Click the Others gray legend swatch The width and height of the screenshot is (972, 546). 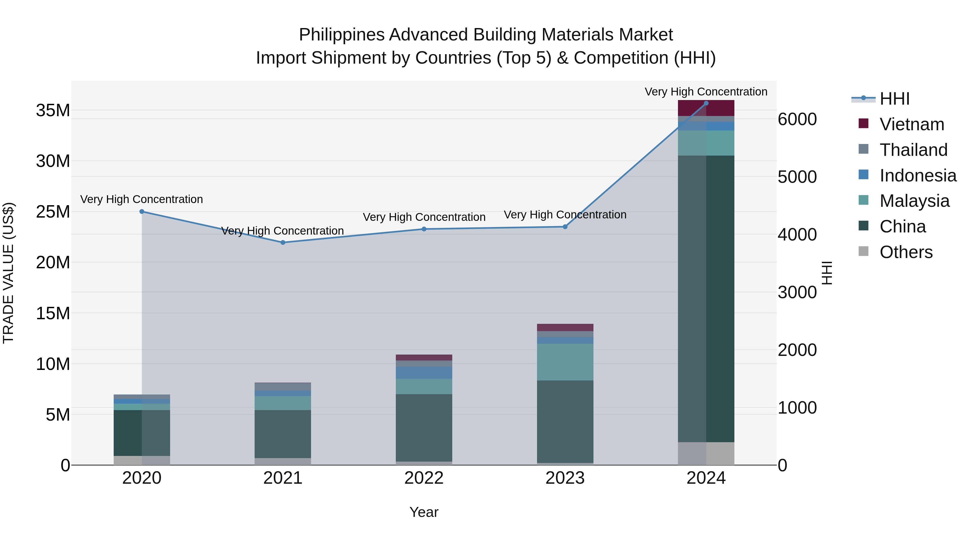click(863, 251)
